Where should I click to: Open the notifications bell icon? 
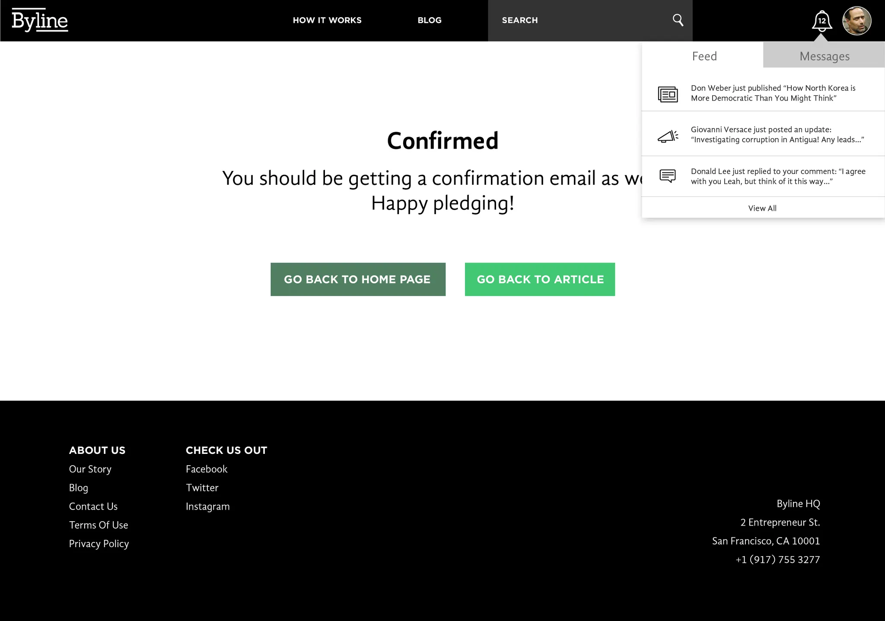click(821, 21)
